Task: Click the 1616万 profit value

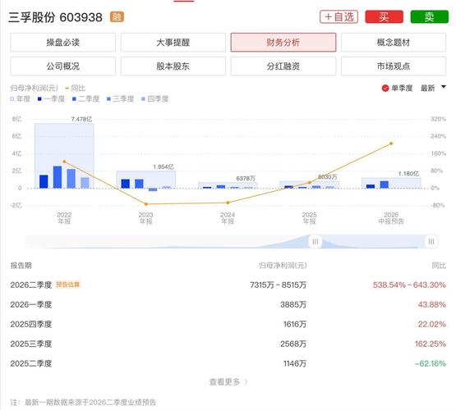Action: (295, 325)
